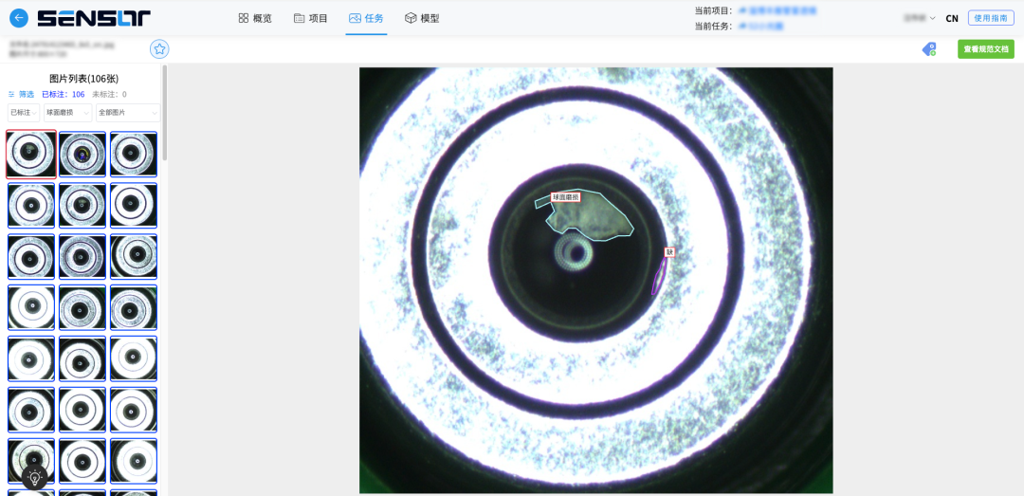This screenshot has width=1024, height=496.
Task: Open the thumbnail with colorful center marks
Action: pyautogui.click(x=82, y=155)
